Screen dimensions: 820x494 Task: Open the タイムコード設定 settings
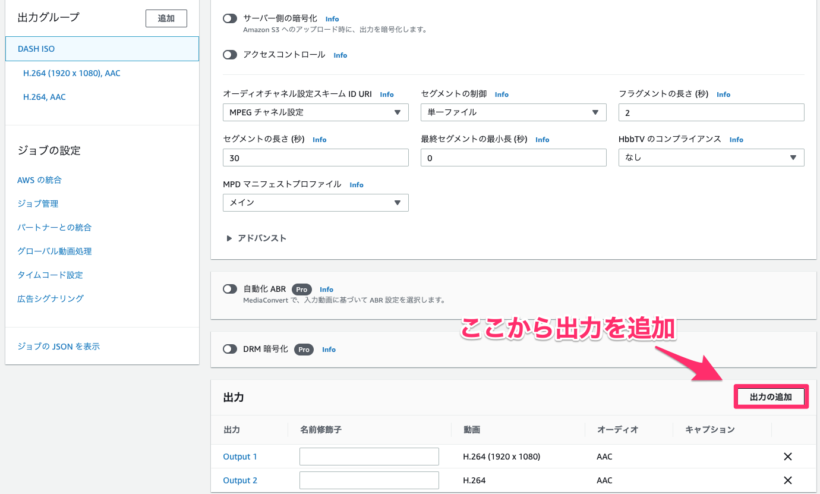click(x=51, y=275)
